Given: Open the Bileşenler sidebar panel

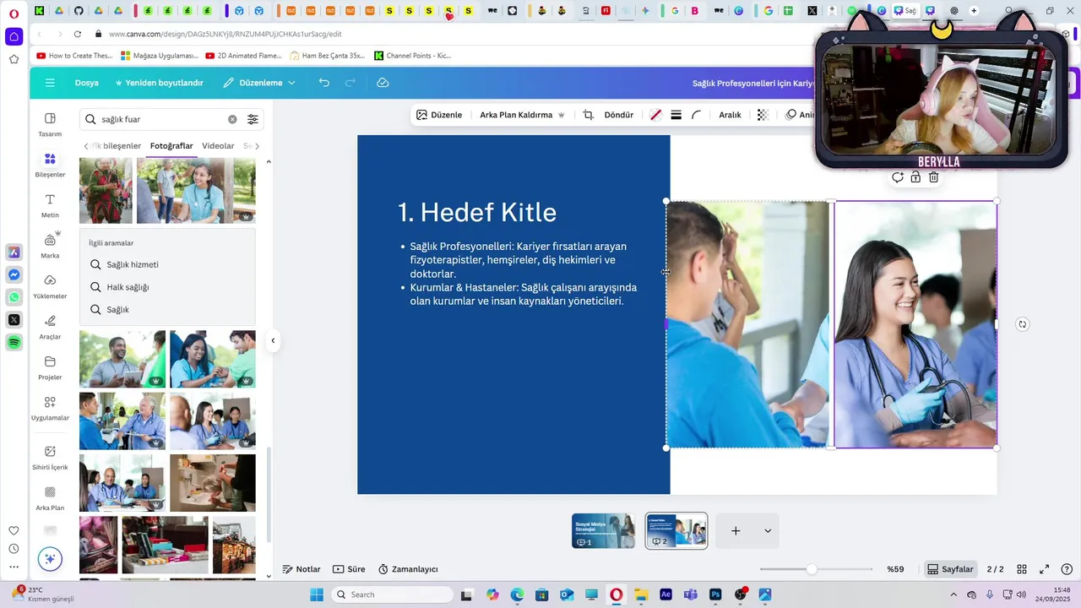Looking at the screenshot, I should click(x=50, y=165).
